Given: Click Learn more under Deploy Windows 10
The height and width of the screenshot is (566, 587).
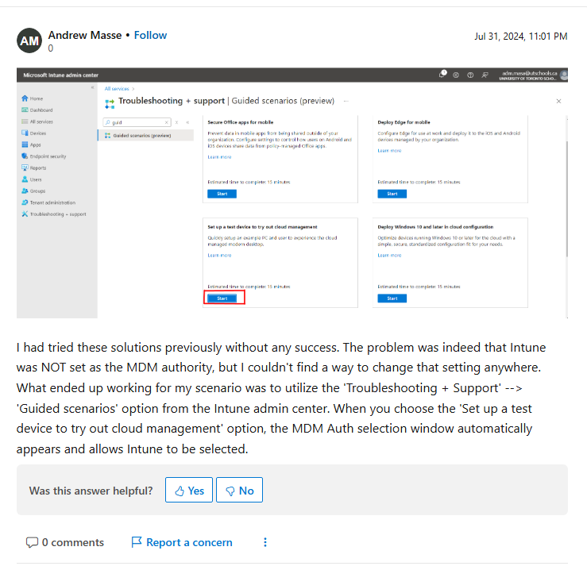Looking at the screenshot, I should [x=389, y=255].
